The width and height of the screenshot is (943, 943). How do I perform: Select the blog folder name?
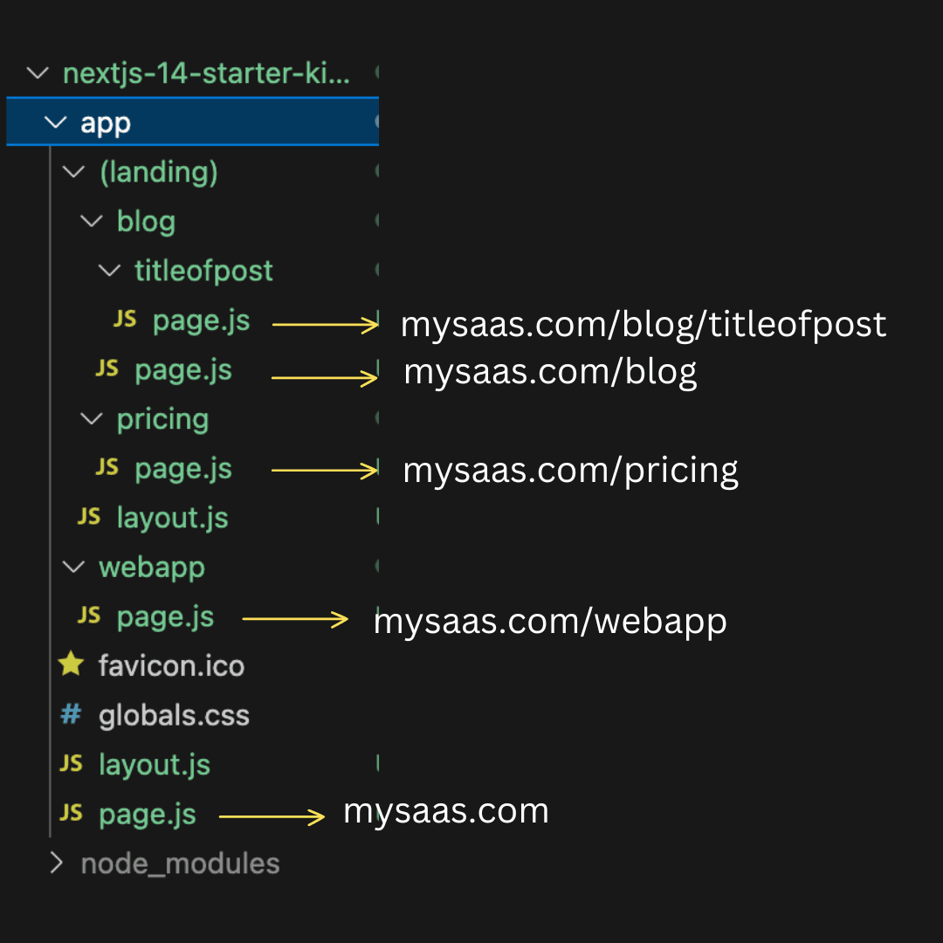click(146, 222)
